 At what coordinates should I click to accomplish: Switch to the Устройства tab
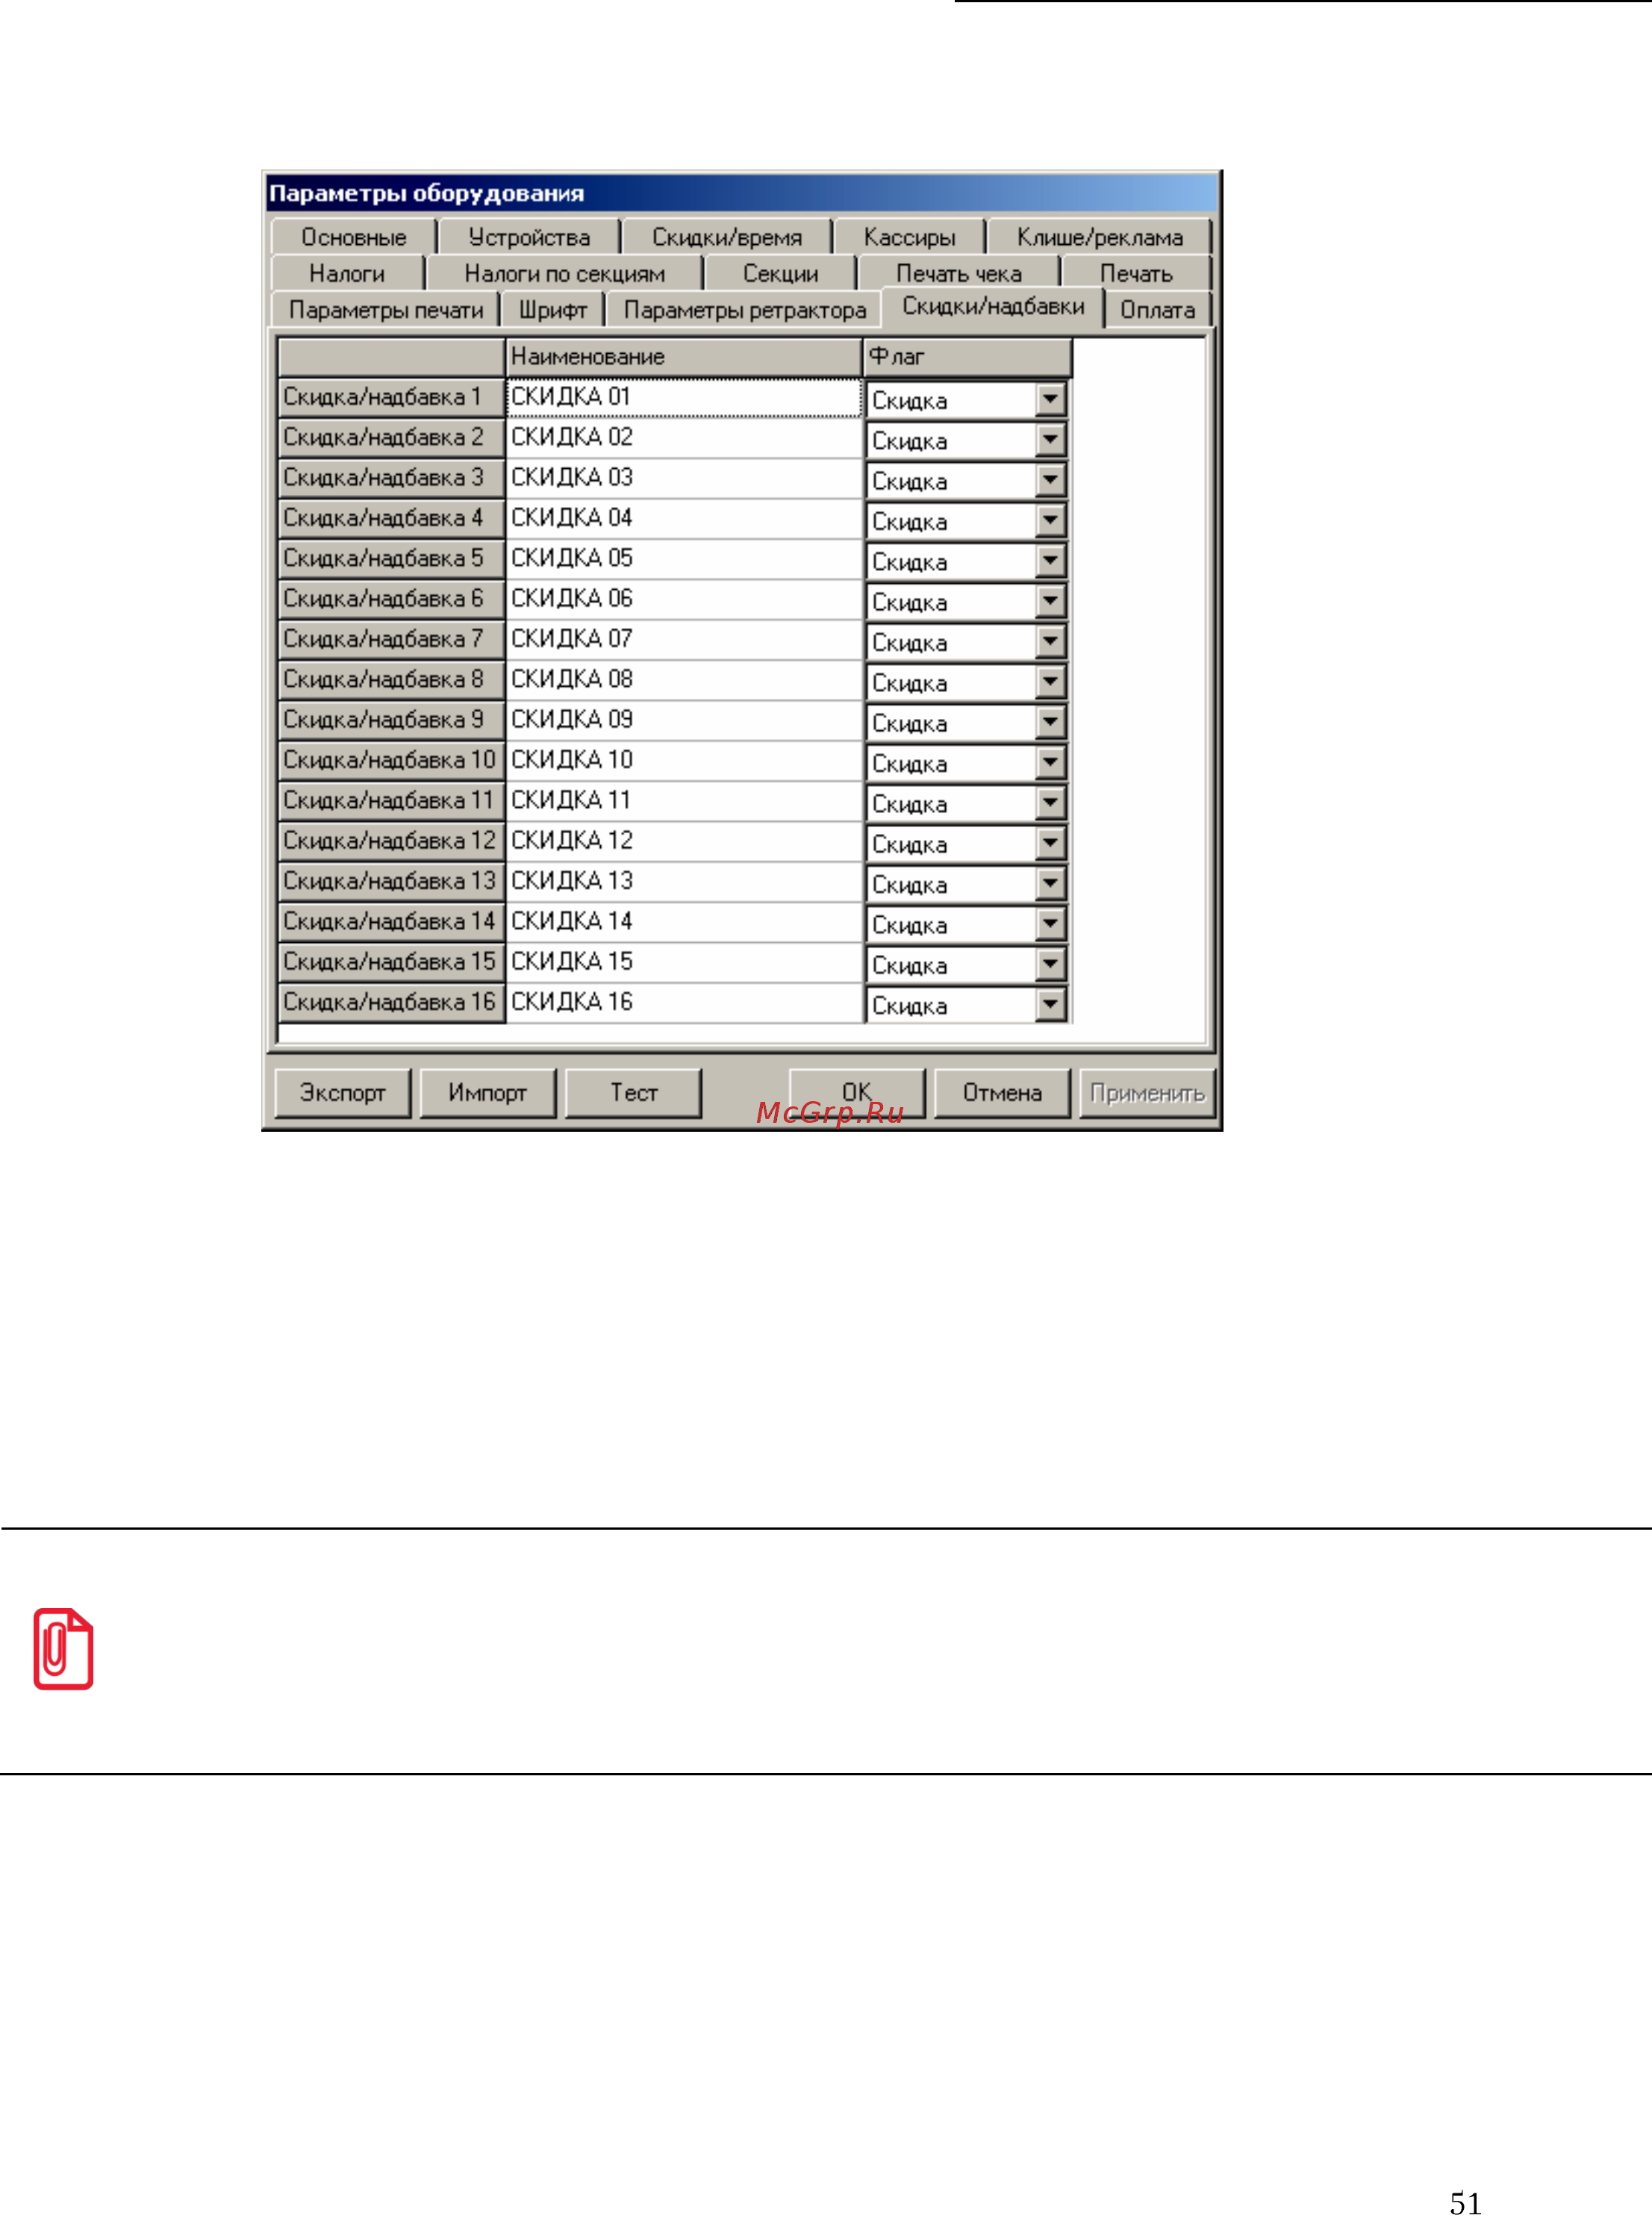(529, 237)
